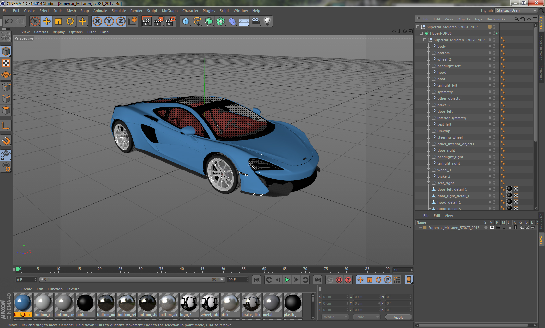Open the Deformer objects icon

point(232,21)
